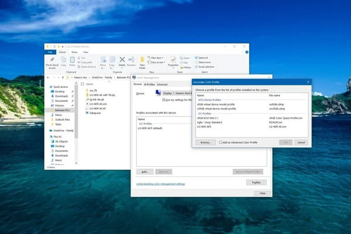Image resolution: width=351 pixels, height=234 pixels.
Task: Open Pictures in the navigation pane
Action: click(x=60, y=105)
